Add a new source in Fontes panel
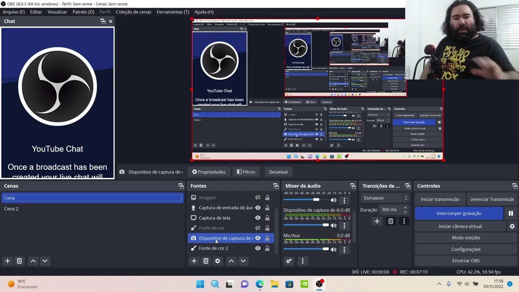Screen dimensions: 519x292 tap(194, 261)
